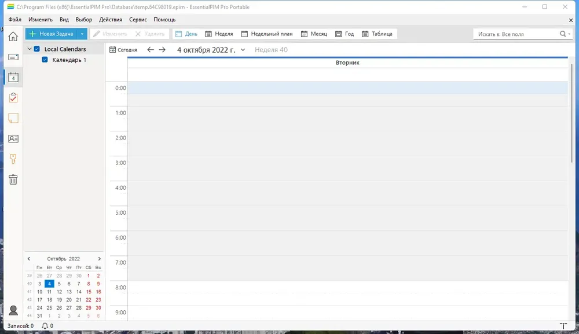Image resolution: width=579 pixels, height=334 pixels.
Task: Toggle Календарь 1 checkbox
Action: coord(45,60)
